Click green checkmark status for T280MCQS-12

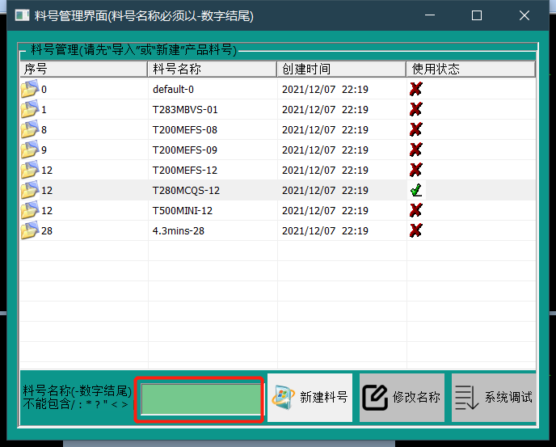point(416,191)
